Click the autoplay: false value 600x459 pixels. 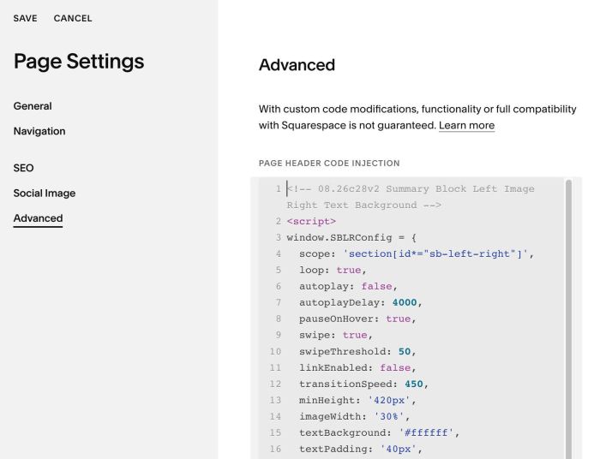[x=376, y=286]
